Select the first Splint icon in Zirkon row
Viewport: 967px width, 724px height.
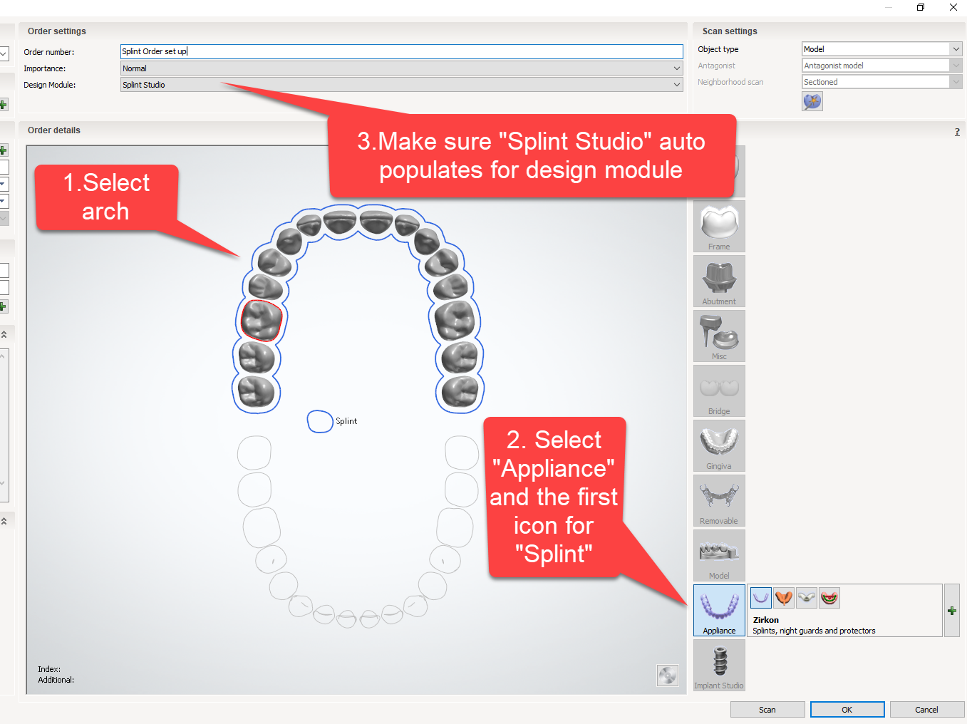coord(760,597)
